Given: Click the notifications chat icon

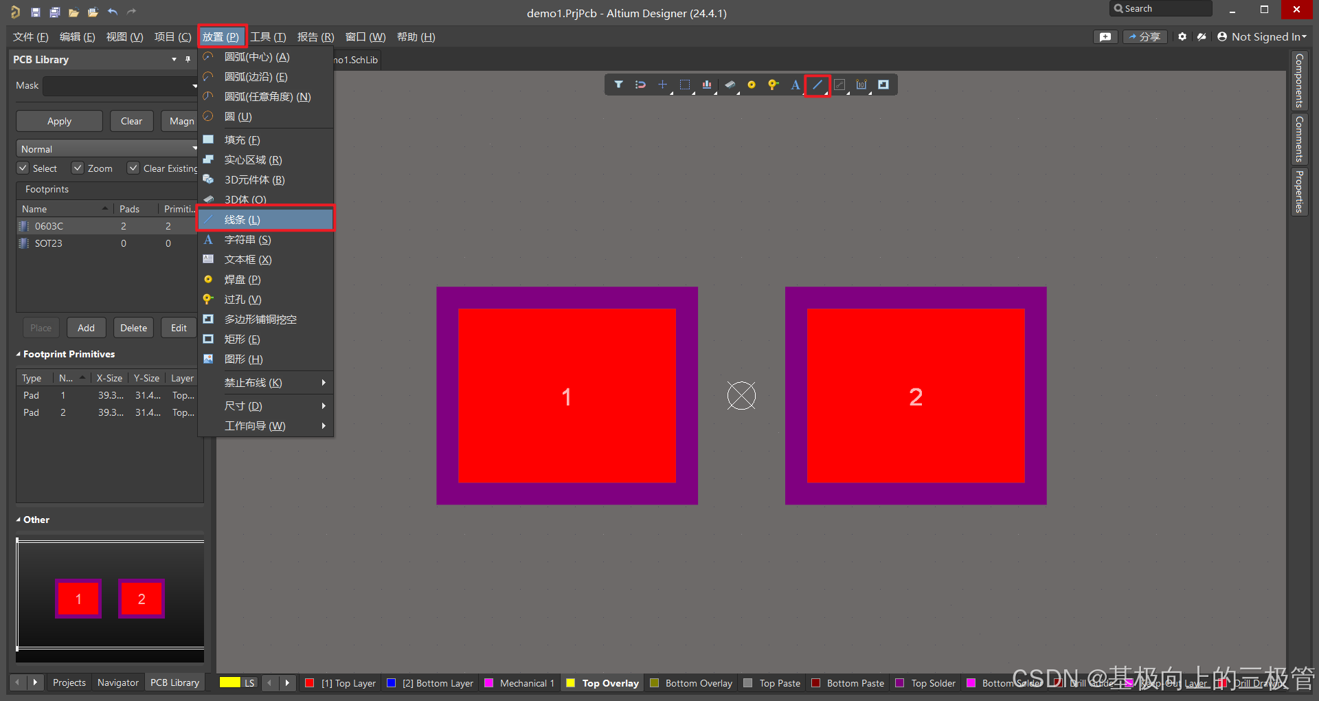Looking at the screenshot, I should [x=1105, y=36].
